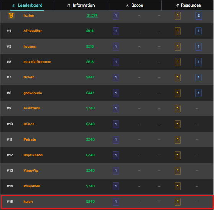The height and width of the screenshot is (210, 214).
Task: Click Rhaydden's purple 1 badge
Action: (116, 186)
